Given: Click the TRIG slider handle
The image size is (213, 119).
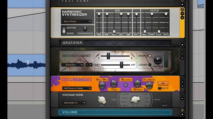Looking at the screenshot, I should pyautogui.click(x=99, y=14).
